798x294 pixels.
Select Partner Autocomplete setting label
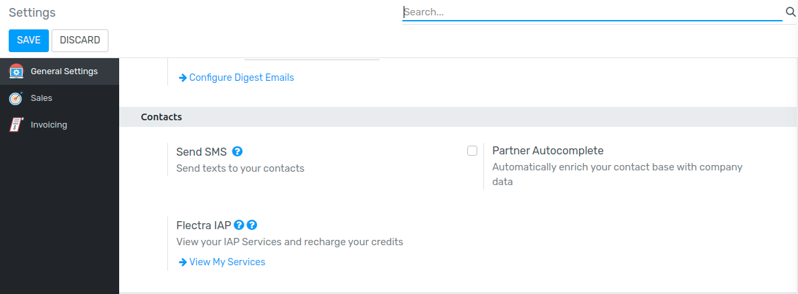point(548,151)
